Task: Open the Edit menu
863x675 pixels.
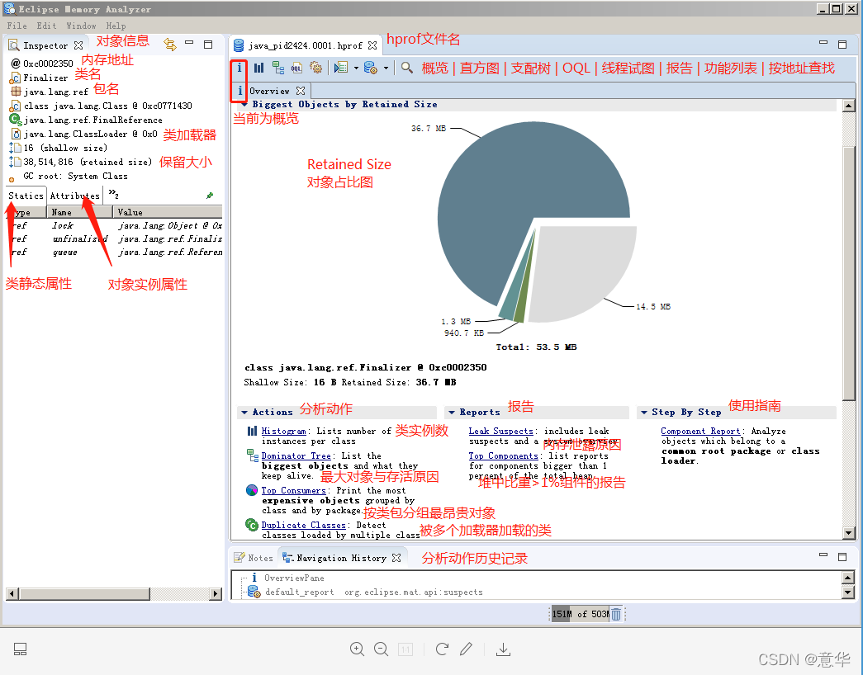Action: 46,26
